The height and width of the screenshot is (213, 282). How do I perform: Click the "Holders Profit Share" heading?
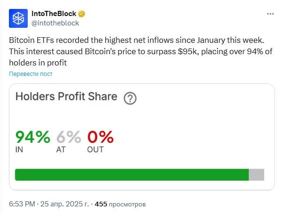66,97
